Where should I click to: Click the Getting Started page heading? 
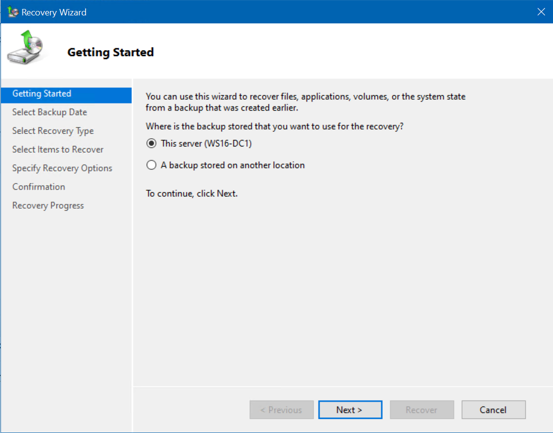(110, 52)
